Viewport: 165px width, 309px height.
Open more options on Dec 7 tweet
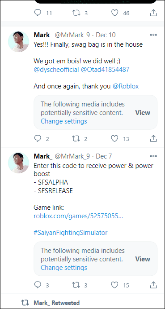(153, 156)
